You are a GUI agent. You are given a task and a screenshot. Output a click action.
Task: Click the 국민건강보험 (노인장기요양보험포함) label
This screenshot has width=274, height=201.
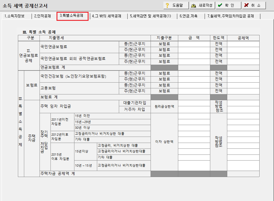tap(73, 76)
